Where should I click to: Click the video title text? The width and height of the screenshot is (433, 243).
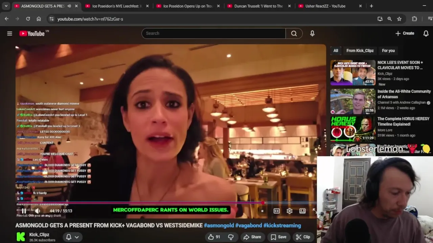click(x=109, y=225)
